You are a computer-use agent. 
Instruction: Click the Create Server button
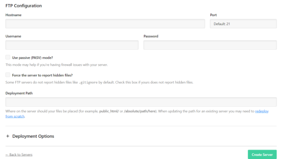coord(262,154)
